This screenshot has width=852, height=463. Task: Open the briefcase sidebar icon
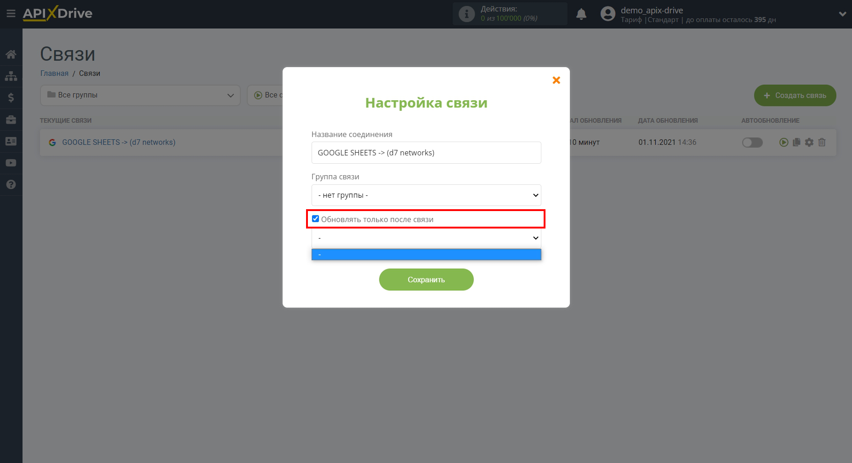pos(11,120)
